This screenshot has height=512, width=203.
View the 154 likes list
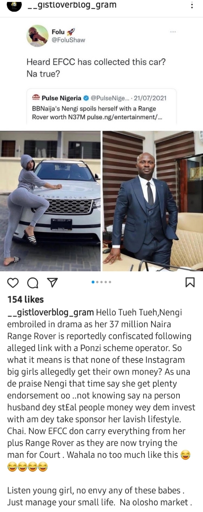[26, 300]
